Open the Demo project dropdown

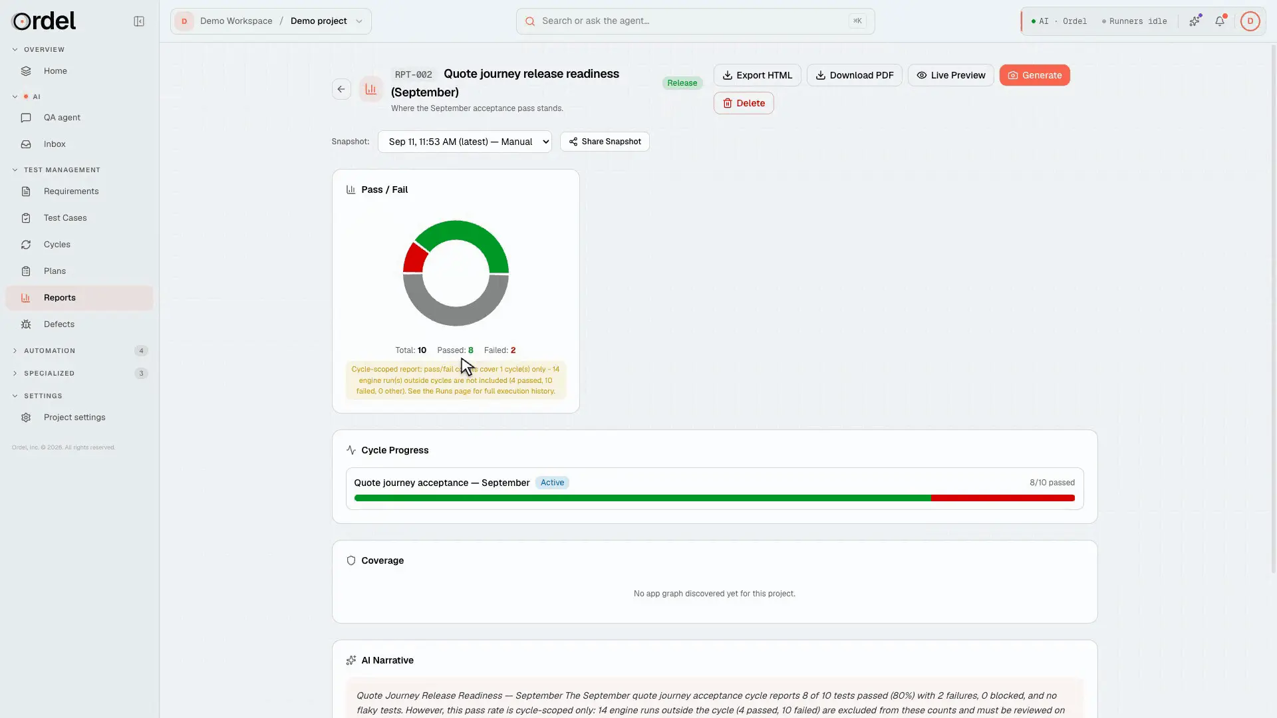[327, 21]
